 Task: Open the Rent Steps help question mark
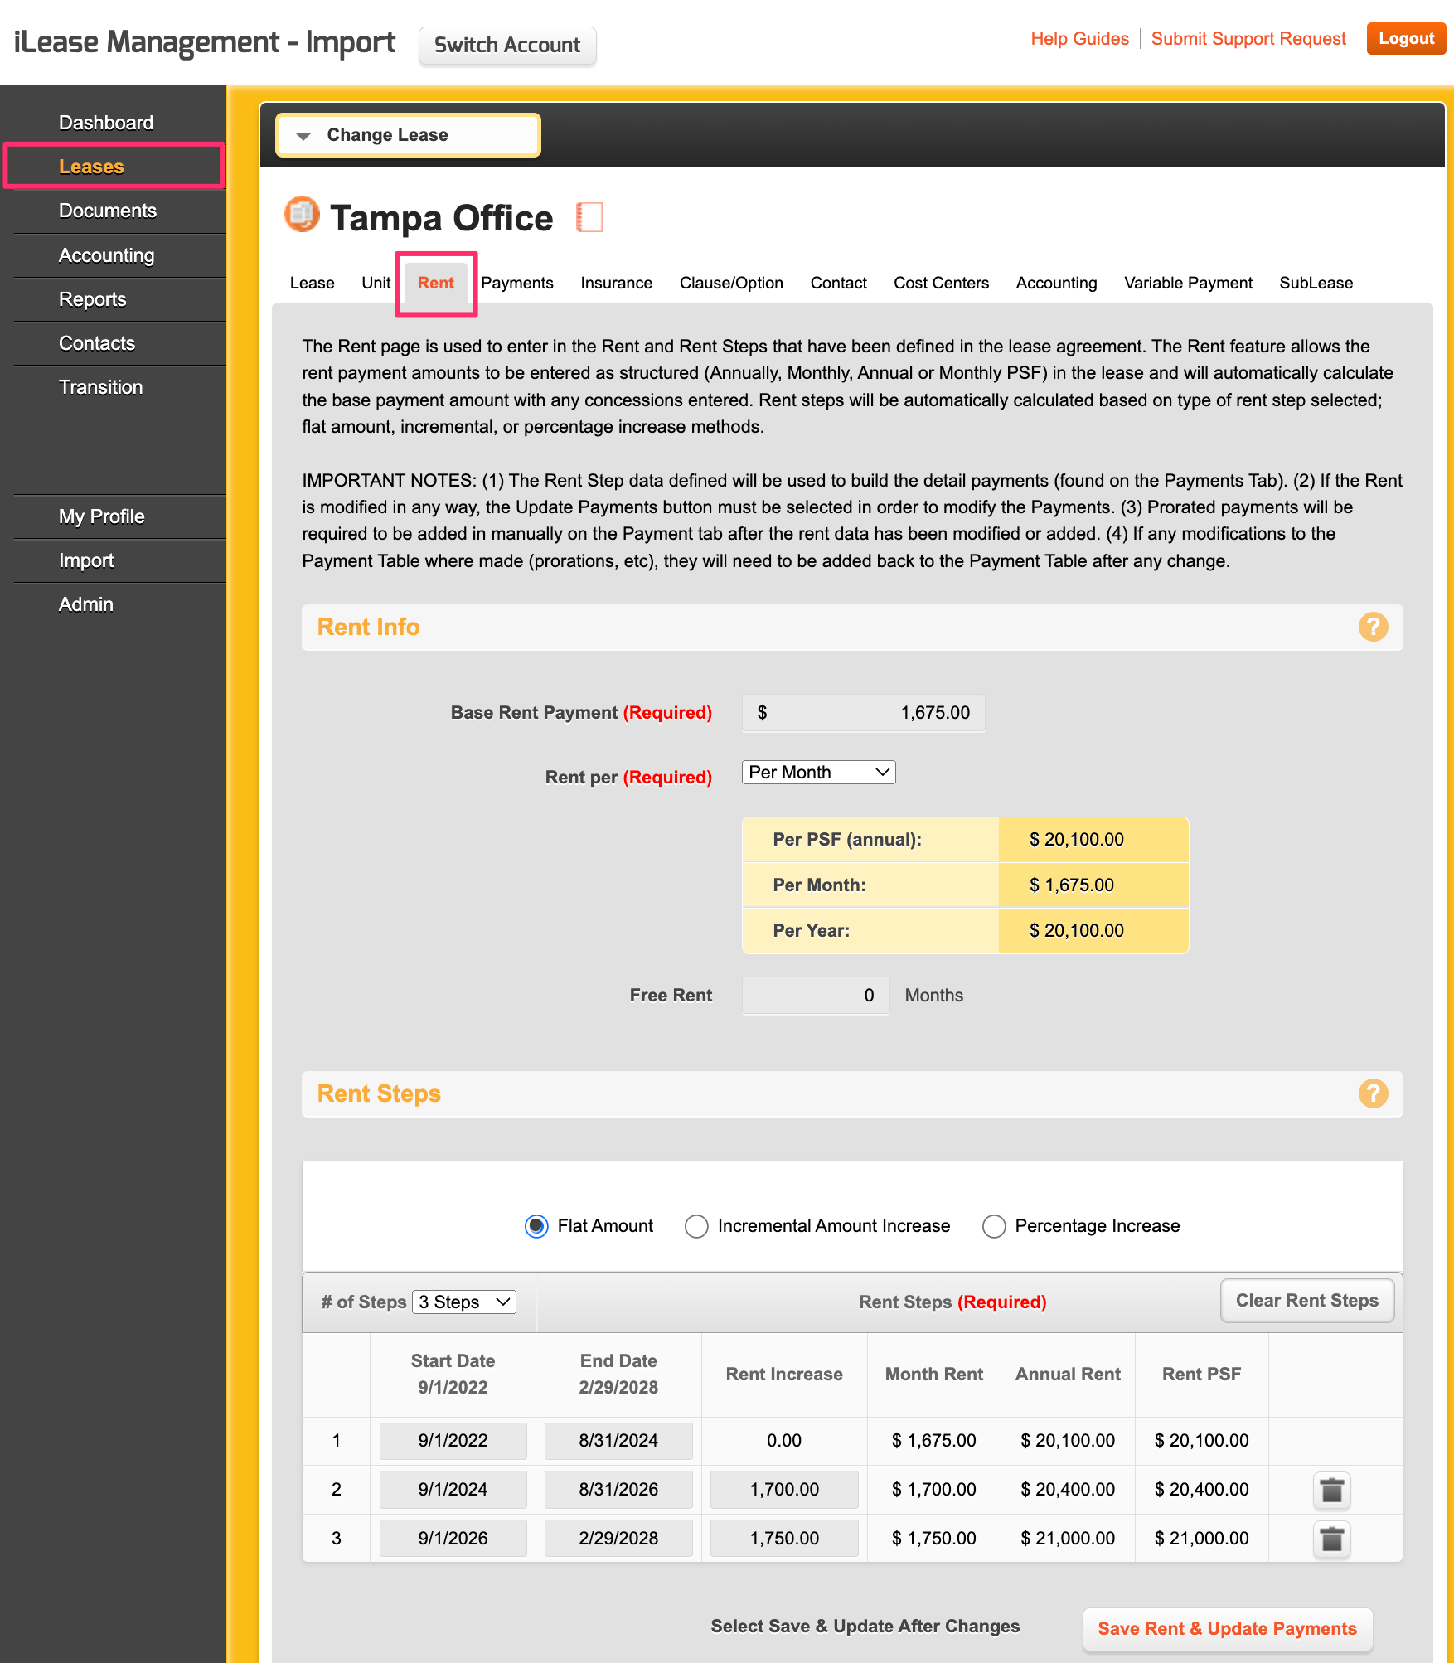point(1373,1093)
